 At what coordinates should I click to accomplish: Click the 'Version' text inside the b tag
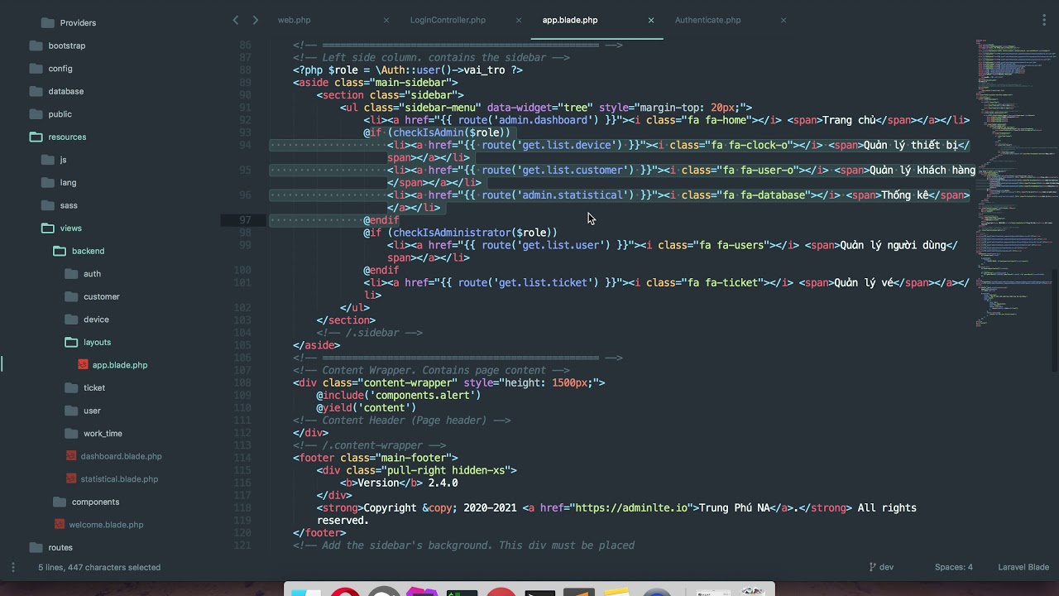coord(378,483)
